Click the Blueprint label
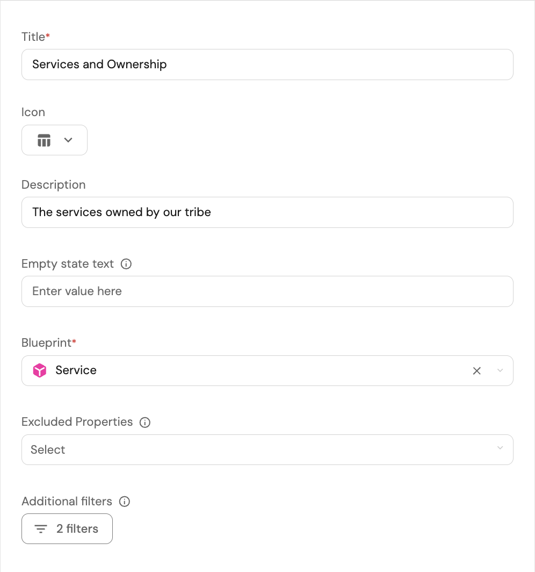The height and width of the screenshot is (572, 535). pos(47,343)
